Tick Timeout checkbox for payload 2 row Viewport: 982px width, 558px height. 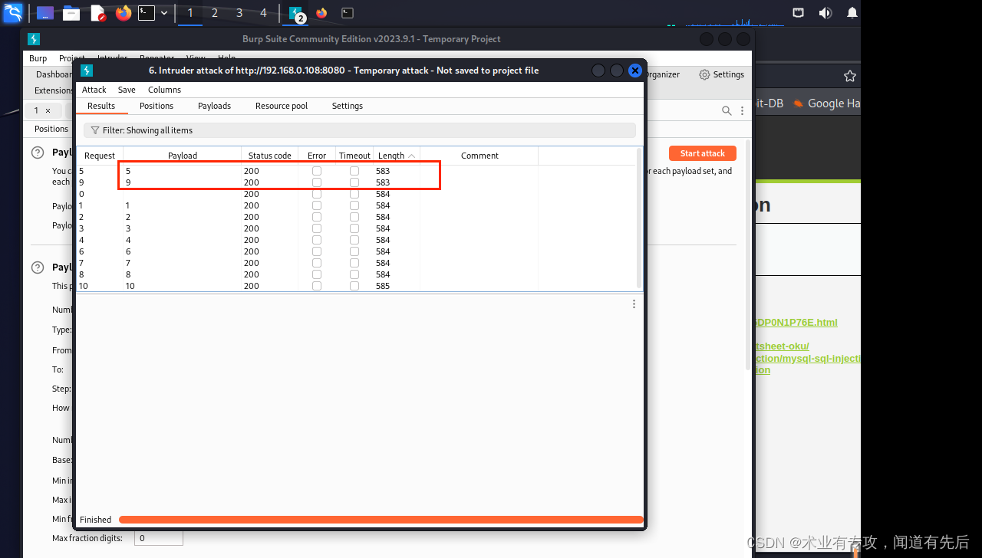click(x=354, y=217)
